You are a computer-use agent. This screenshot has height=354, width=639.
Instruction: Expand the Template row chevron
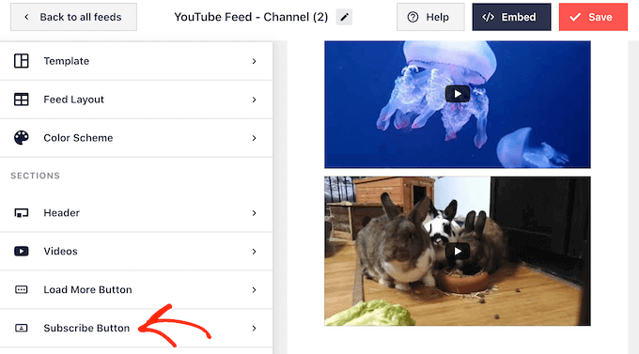coord(254,61)
